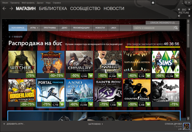Add Portal Franchise to cart
The image size is (192, 132).
[62, 104]
